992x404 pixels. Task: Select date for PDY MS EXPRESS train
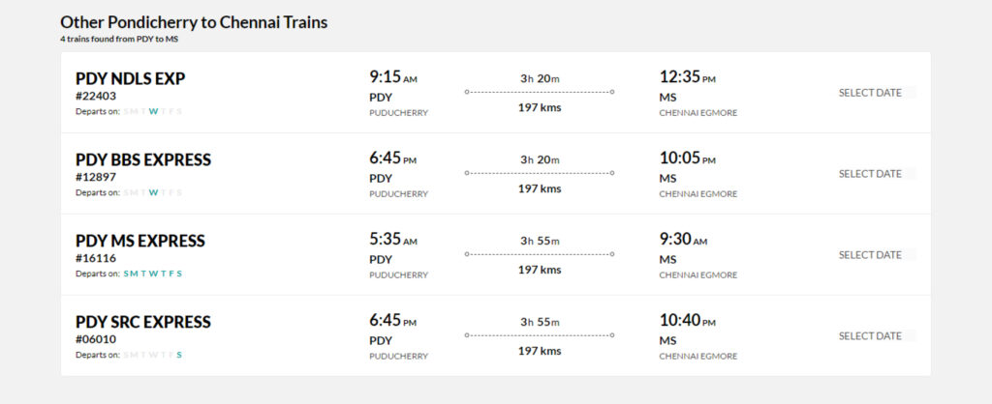871,255
